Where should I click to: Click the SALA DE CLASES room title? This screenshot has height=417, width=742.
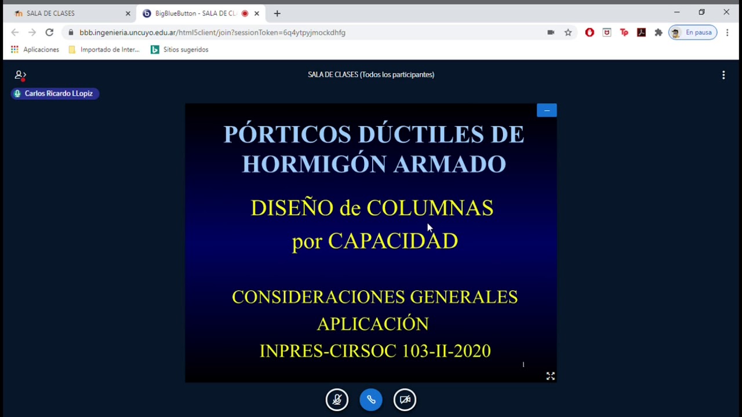pyautogui.click(x=371, y=75)
